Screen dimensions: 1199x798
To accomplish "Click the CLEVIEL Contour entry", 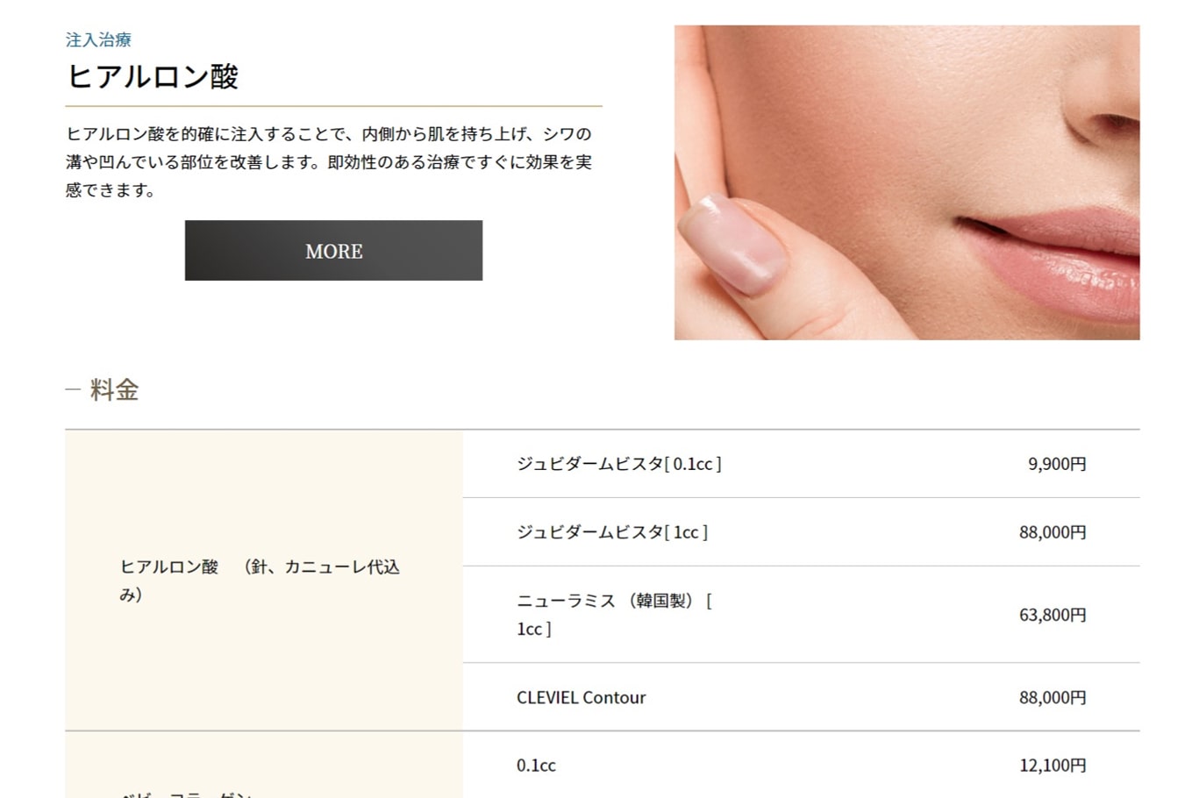I will pos(581,698).
